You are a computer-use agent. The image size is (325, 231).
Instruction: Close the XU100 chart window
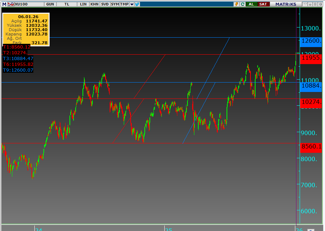coord(320,4)
